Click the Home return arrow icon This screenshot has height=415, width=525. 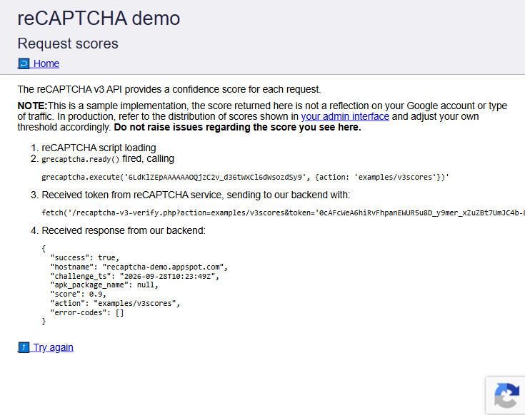click(x=24, y=63)
